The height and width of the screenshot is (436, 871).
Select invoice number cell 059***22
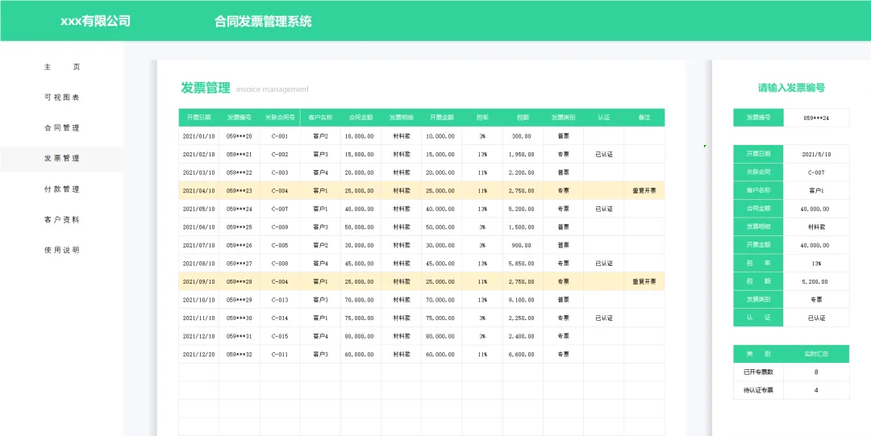[239, 172]
